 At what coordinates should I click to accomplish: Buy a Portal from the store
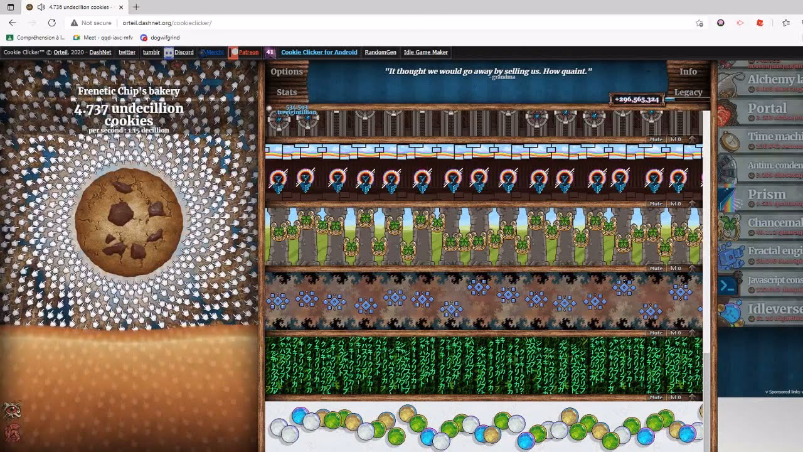[x=760, y=112]
